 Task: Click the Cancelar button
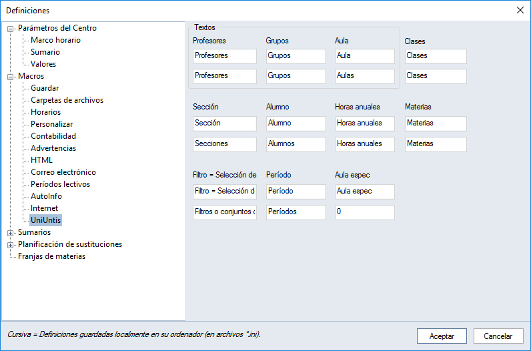498,336
